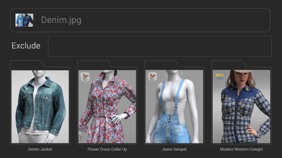Image resolution: width=282 pixels, height=158 pixels.
Task: Focus the Exclude text input box
Action: 160,46
